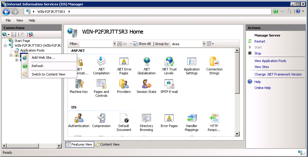Click the Up icon in Connections toolbar
This screenshot has height=157, width=308.
pos(22,35)
